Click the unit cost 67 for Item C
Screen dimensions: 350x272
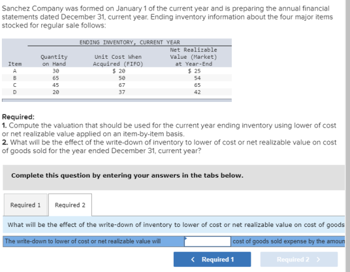click(122, 85)
